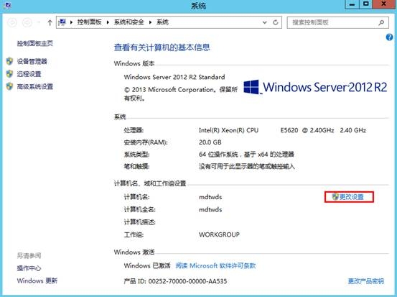Open 设备管理器 link

[x=32, y=61]
